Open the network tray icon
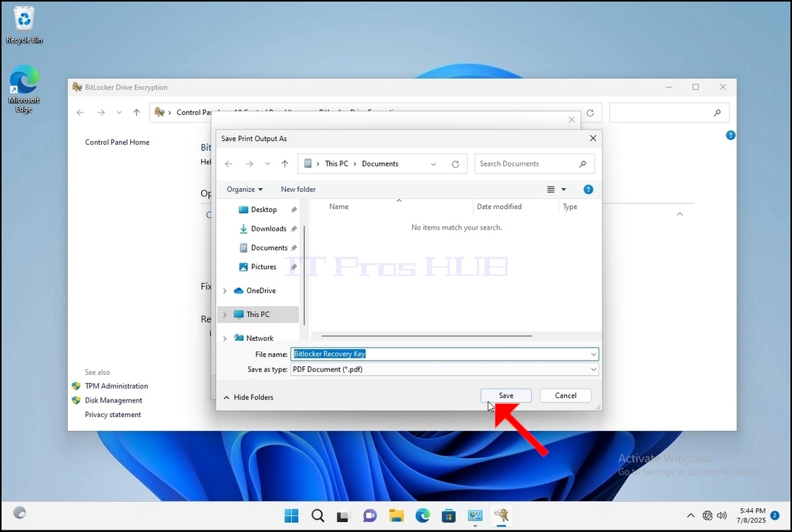792x532 pixels. pos(707,516)
